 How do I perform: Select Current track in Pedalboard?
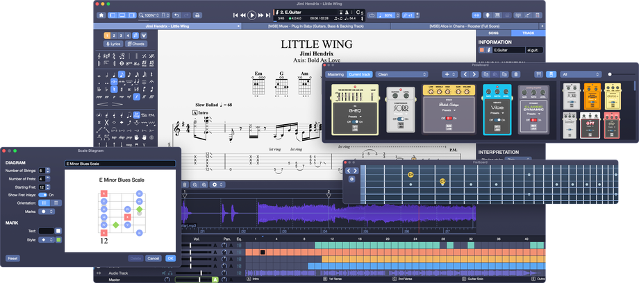pyautogui.click(x=360, y=74)
